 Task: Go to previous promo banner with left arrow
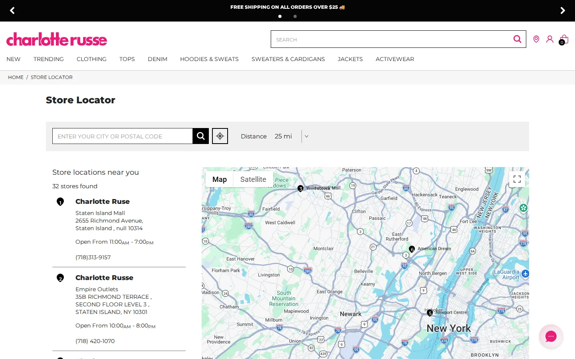coord(12,10)
